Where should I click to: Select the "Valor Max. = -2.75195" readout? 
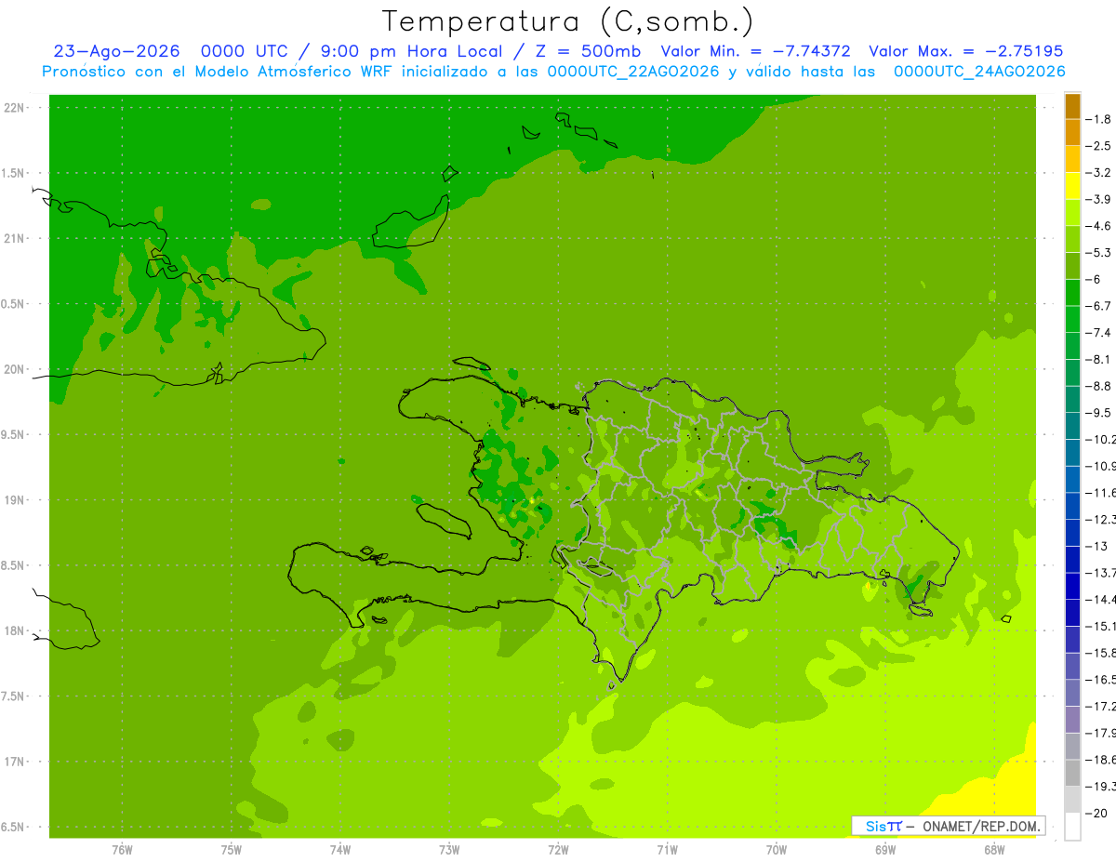coord(965,51)
